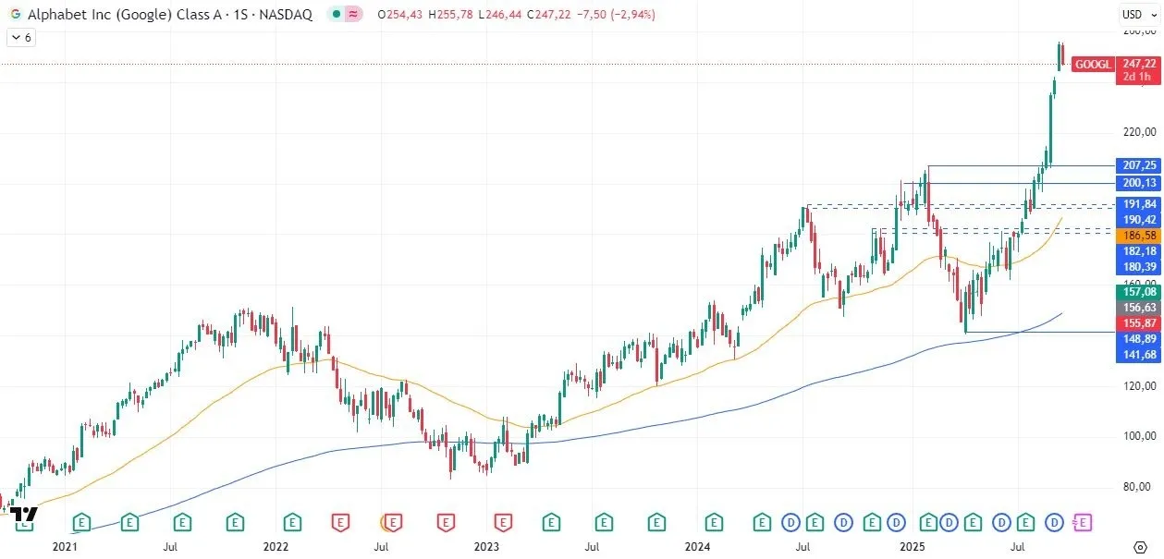1164x559 pixels.
Task: Click the NASDAQ exchange label in the header
Action: click(x=287, y=15)
